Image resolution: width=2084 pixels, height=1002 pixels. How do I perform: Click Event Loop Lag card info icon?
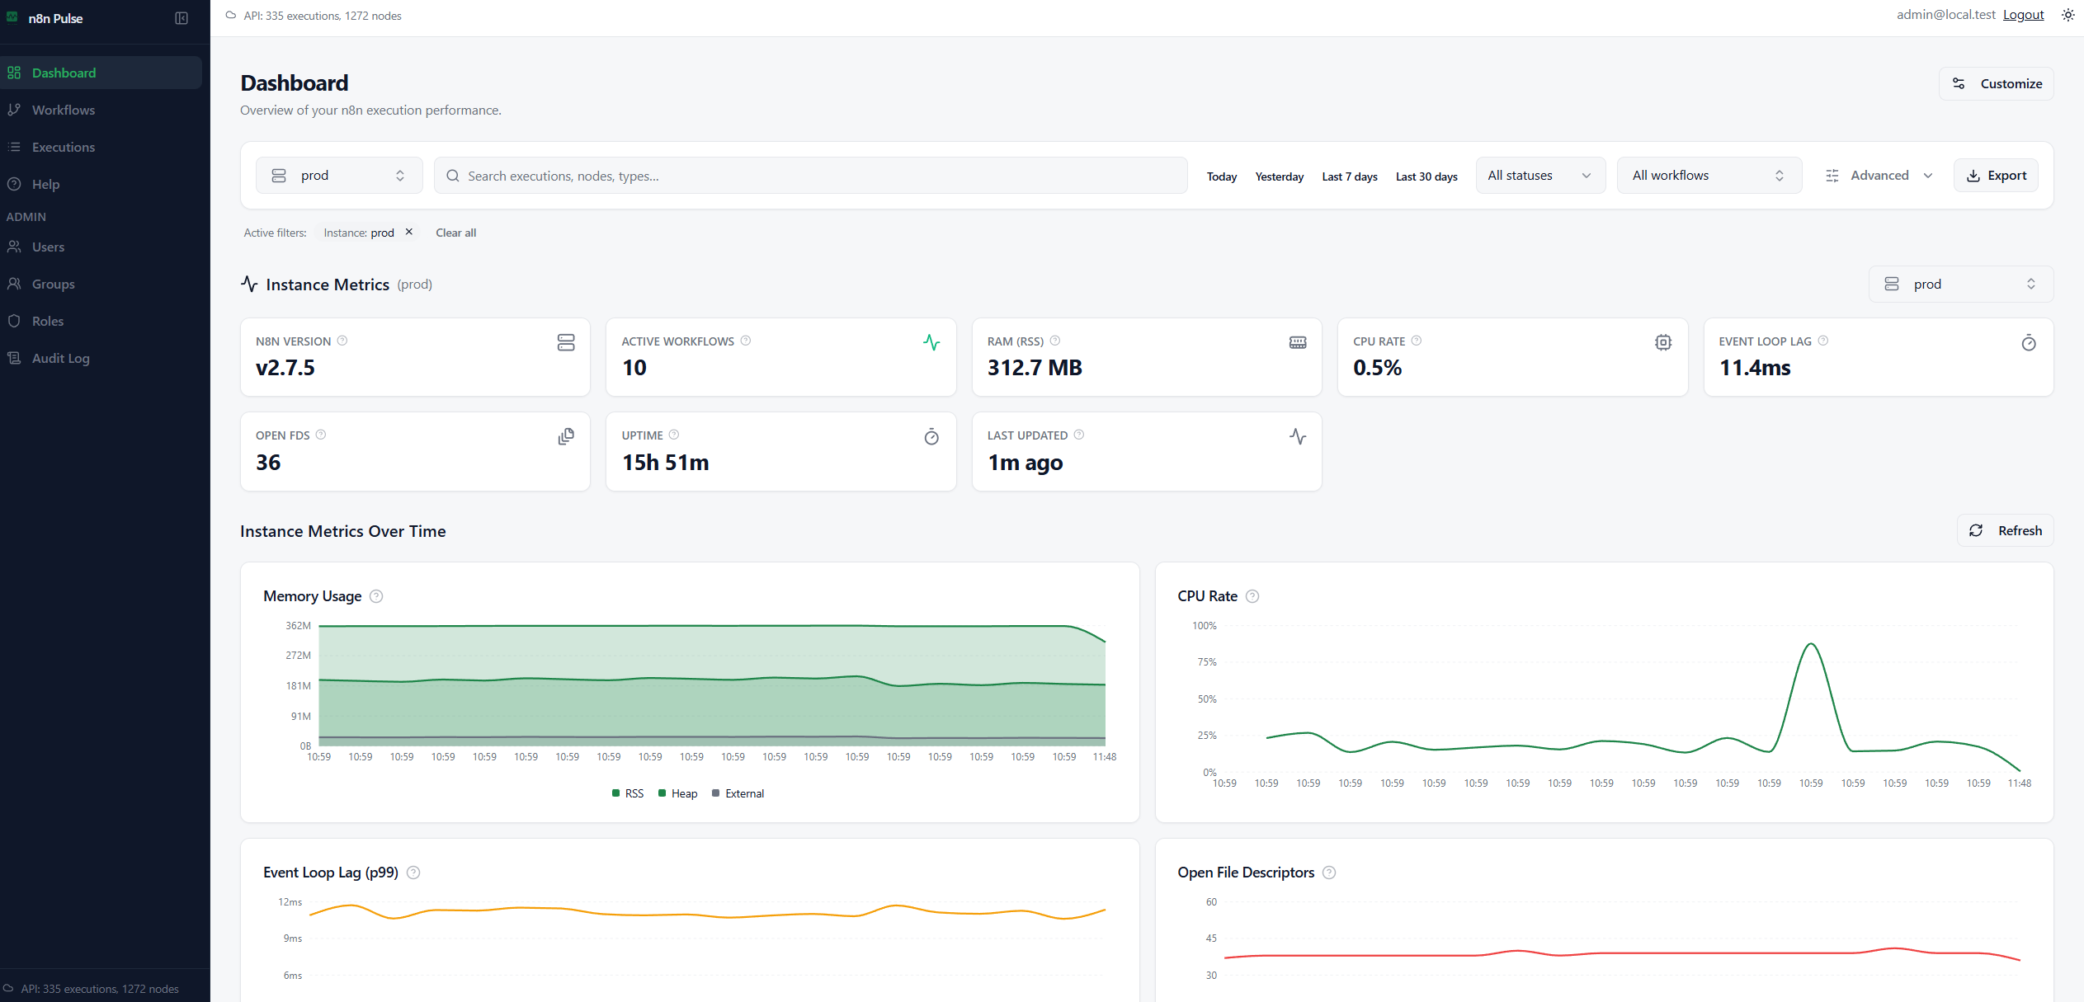click(x=1823, y=341)
